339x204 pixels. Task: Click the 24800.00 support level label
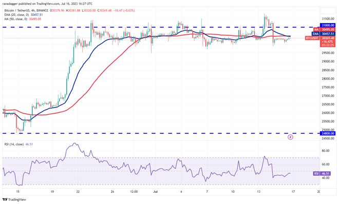click(x=328, y=133)
